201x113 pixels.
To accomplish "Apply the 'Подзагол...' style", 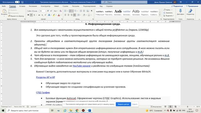I will 145,13.
